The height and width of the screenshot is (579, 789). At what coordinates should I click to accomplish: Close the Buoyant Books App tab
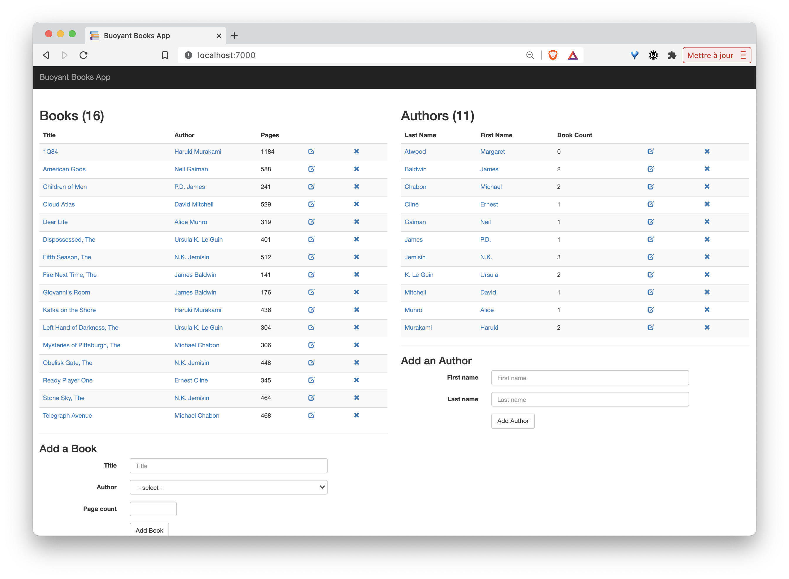pos(219,35)
